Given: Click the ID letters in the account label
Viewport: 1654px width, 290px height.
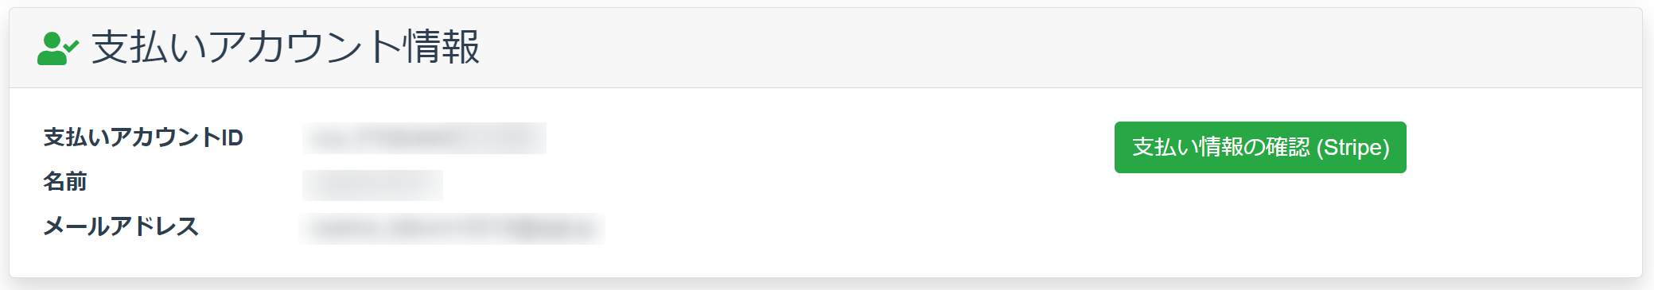Looking at the screenshot, I should (x=232, y=138).
